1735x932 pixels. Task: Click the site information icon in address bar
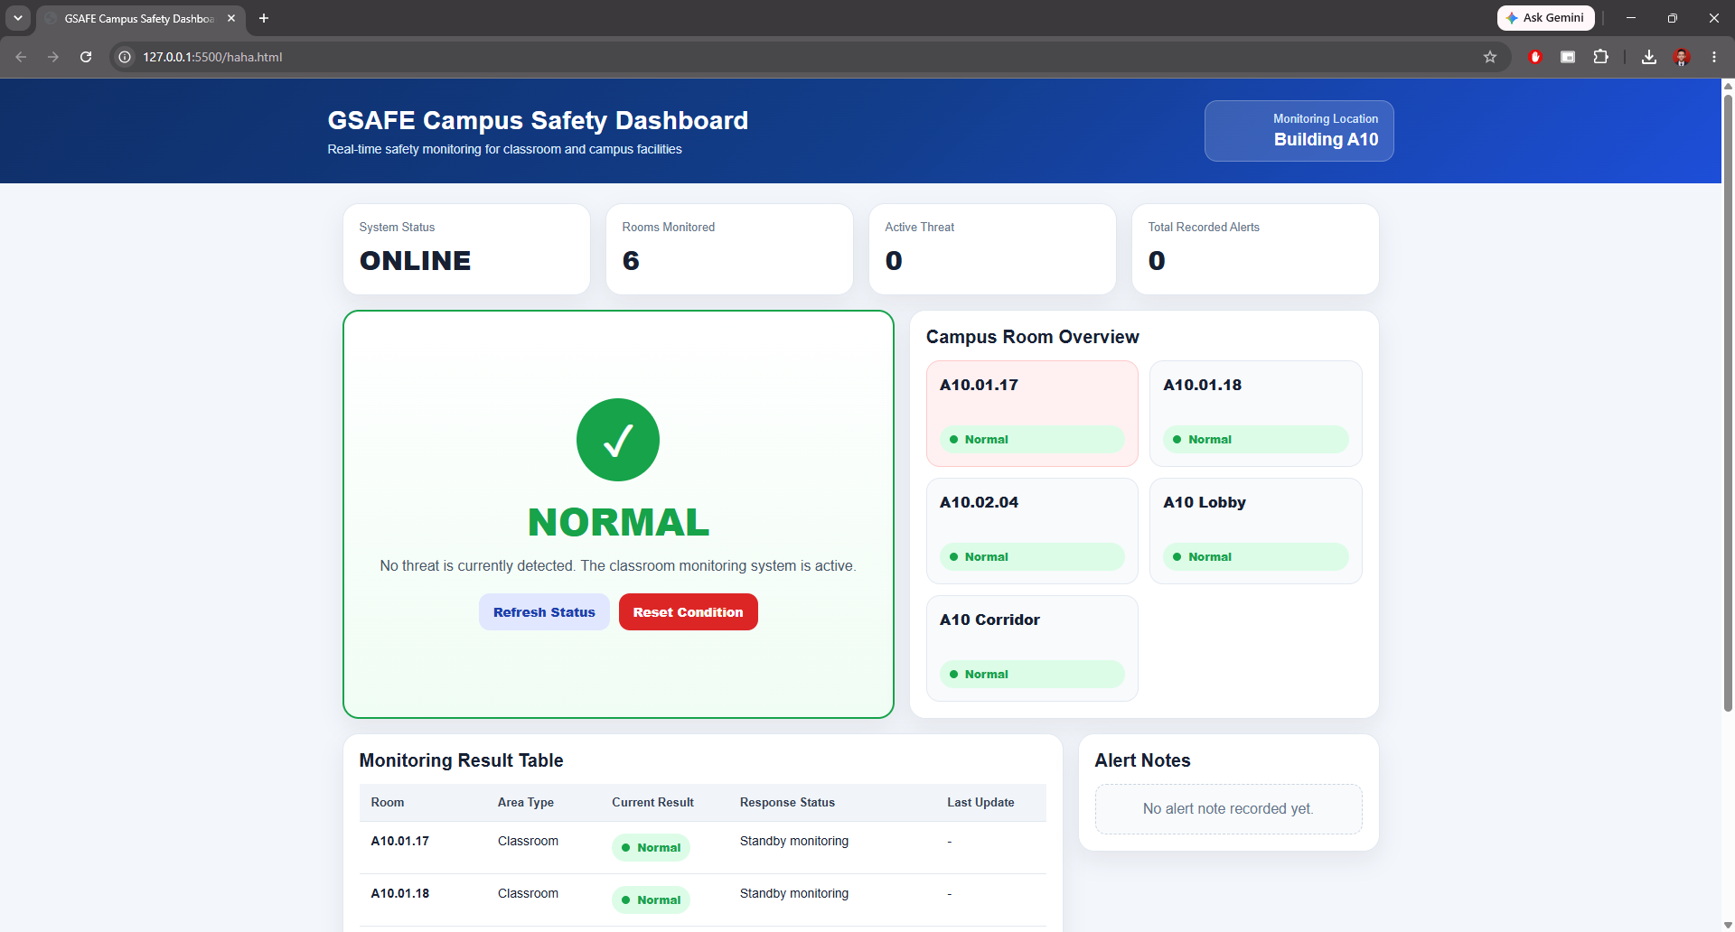(x=125, y=57)
